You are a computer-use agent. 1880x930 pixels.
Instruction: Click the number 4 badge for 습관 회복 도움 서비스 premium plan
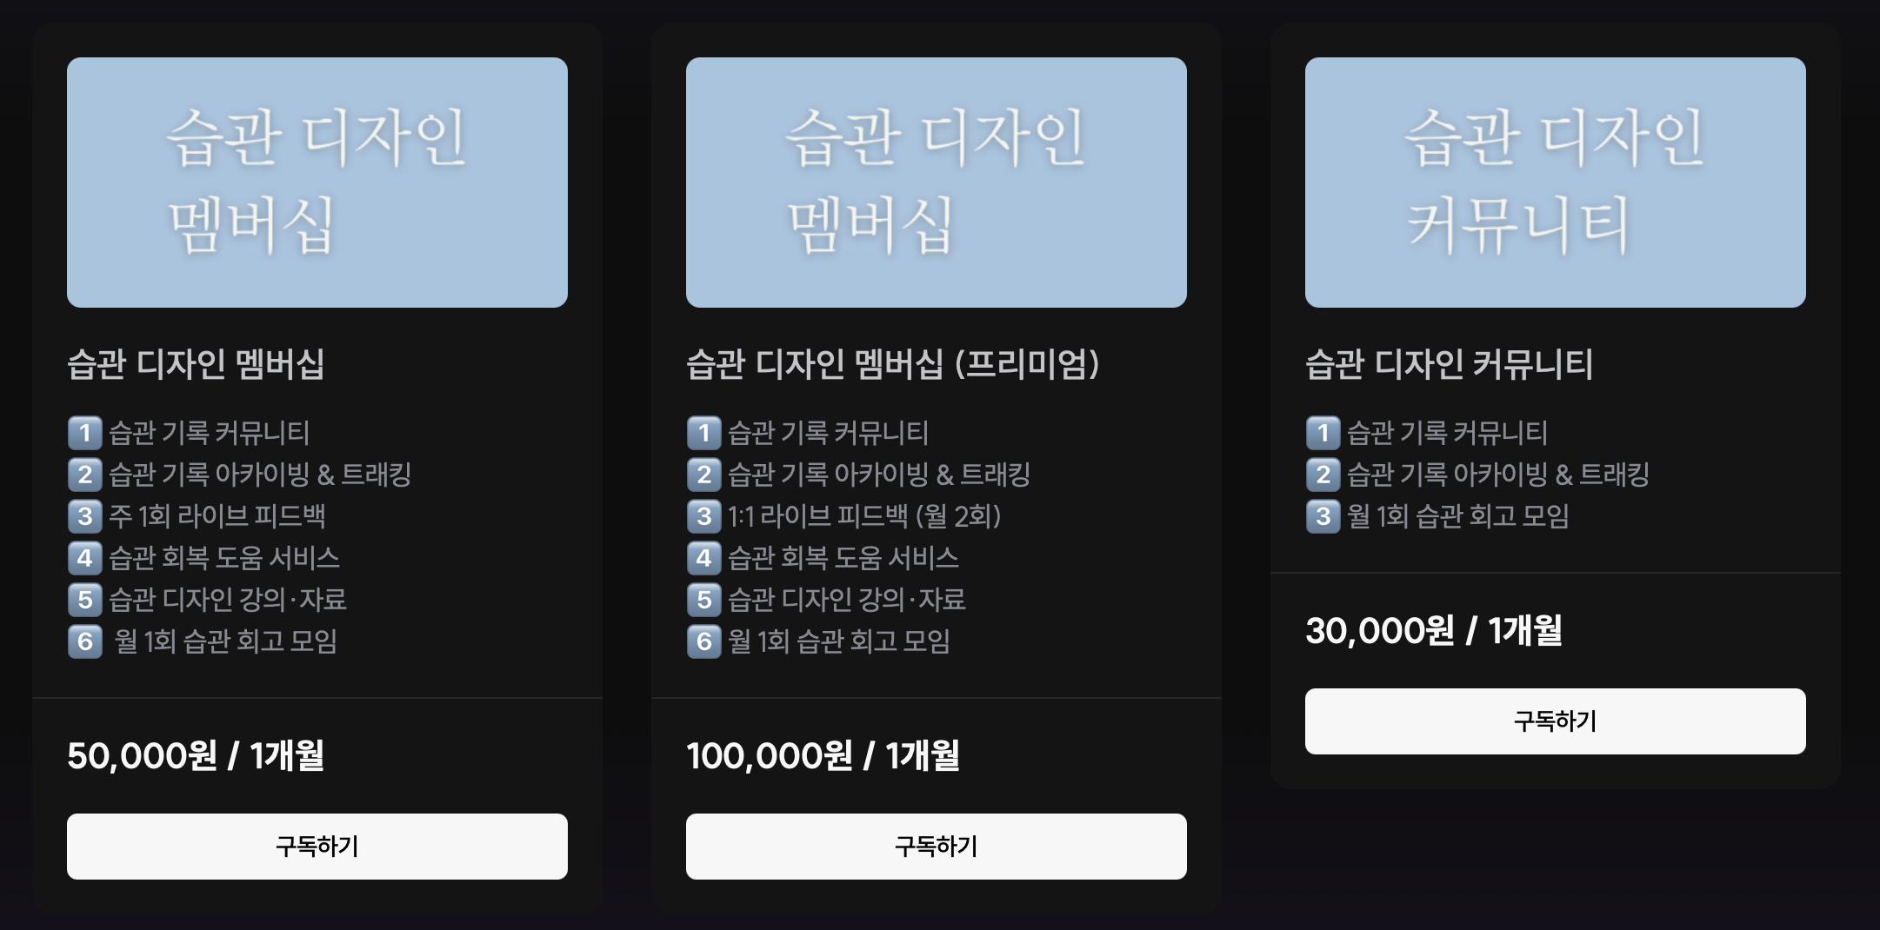[x=703, y=558]
